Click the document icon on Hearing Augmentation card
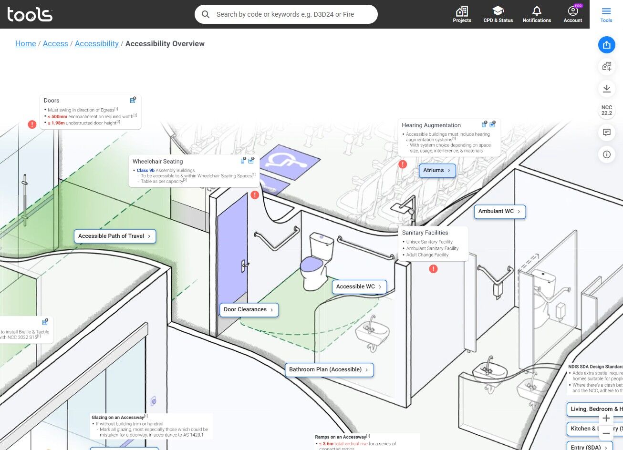The image size is (623, 450). 485,124
